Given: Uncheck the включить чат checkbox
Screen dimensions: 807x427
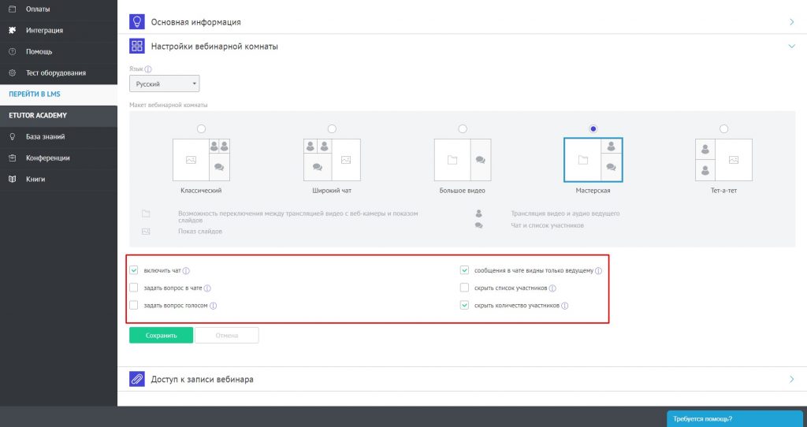Looking at the screenshot, I should (x=134, y=270).
